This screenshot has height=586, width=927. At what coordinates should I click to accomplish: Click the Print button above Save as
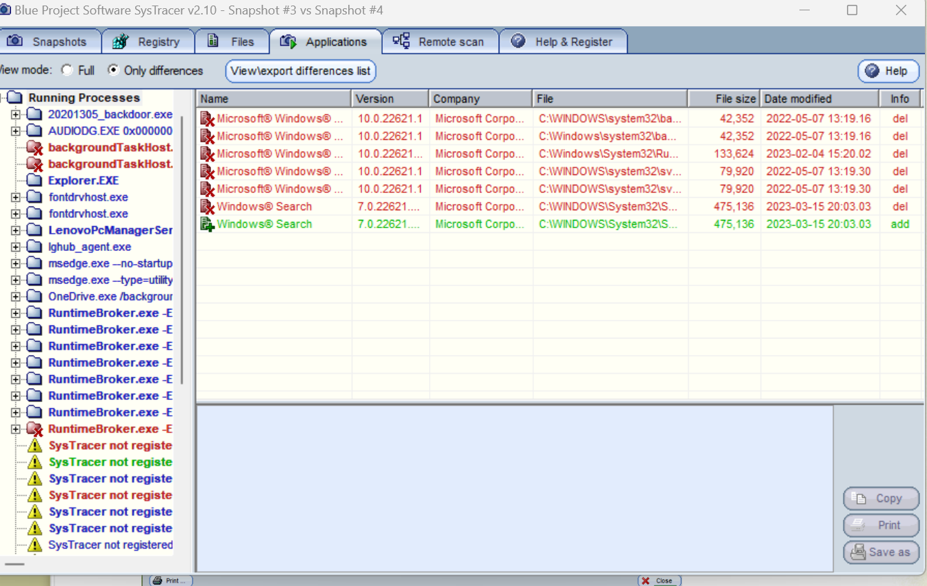coord(881,525)
